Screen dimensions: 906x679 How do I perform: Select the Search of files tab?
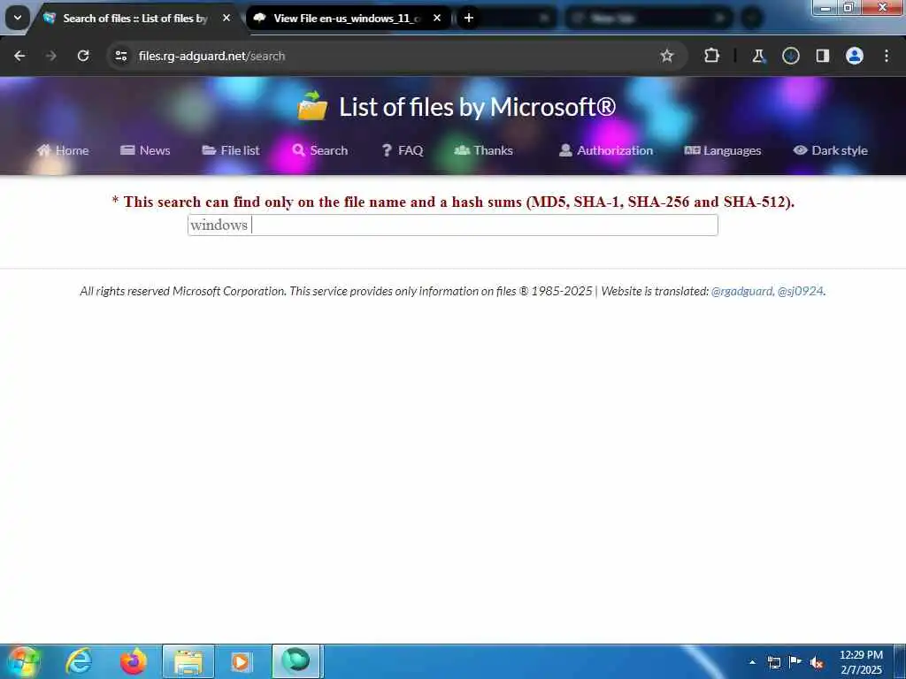tap(137, 18)
